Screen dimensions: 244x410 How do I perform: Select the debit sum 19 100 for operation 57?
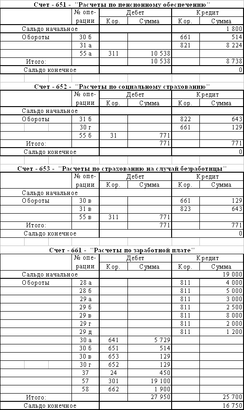tap(149, 381)
